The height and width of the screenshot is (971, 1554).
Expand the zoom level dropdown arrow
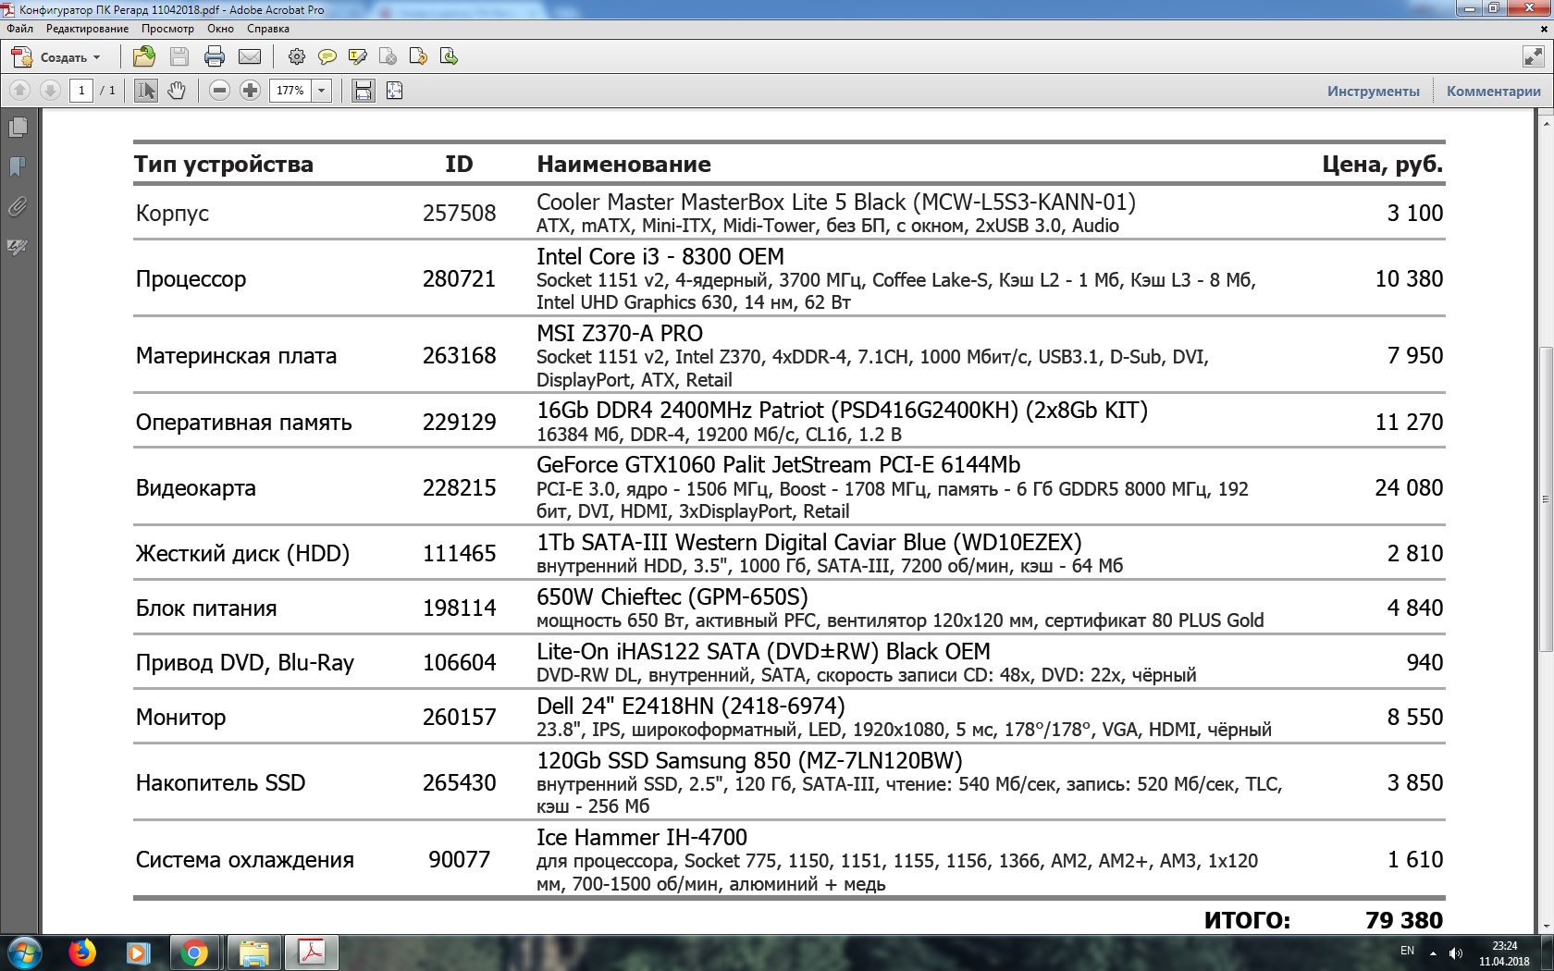pyautogui.click(x=322, y=91)
